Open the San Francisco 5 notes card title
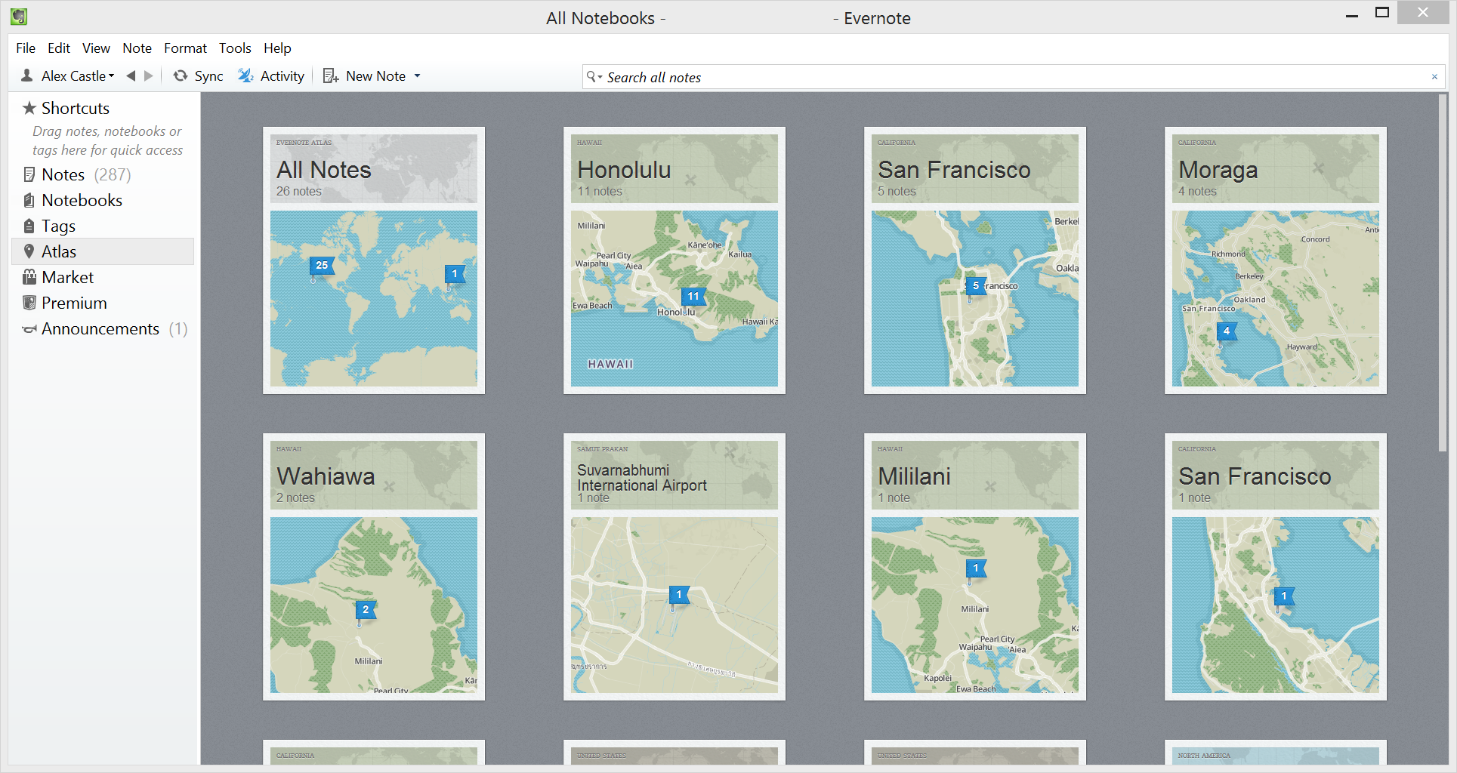Image resolution: width=1457 pixels, height=773 pixels. click(954, 170)
